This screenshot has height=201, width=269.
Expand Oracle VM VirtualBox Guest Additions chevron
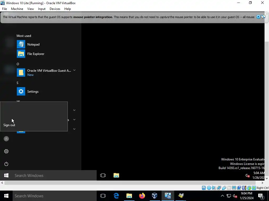click(74, 70)
